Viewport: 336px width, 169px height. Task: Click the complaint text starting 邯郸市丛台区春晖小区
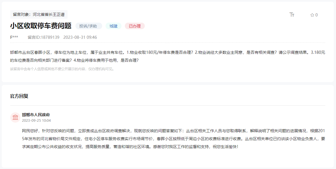pyautogui.click(x=167, y=56)
